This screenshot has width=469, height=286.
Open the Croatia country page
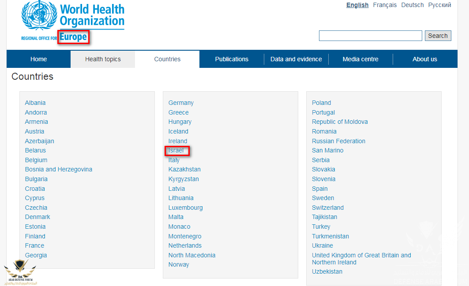(x=35, y=189)
